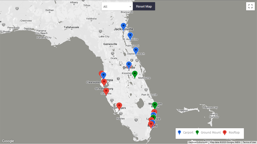Click the green Ground Mount legend icon
Viewport: 257px width, 144px height.
tap(197, 132)
